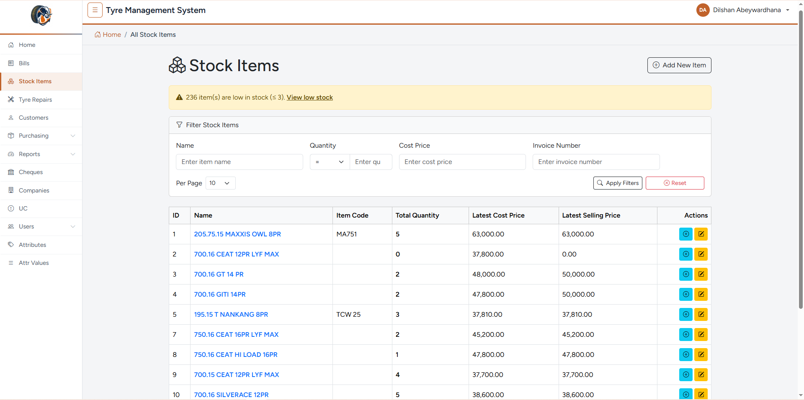
Task: Focus the Enter invoice number field
Action: (x=596, y=162)
